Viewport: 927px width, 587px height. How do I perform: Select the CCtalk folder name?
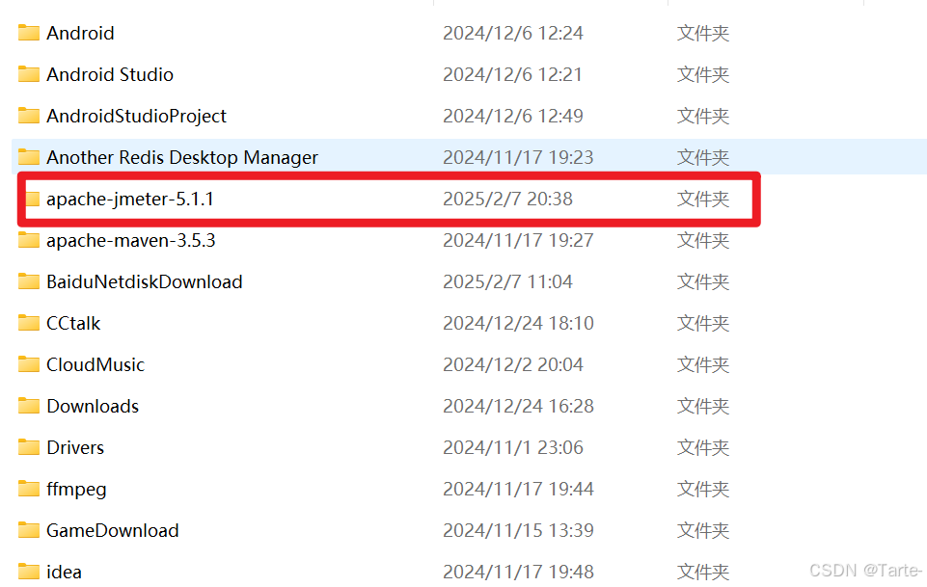[74, 323]
